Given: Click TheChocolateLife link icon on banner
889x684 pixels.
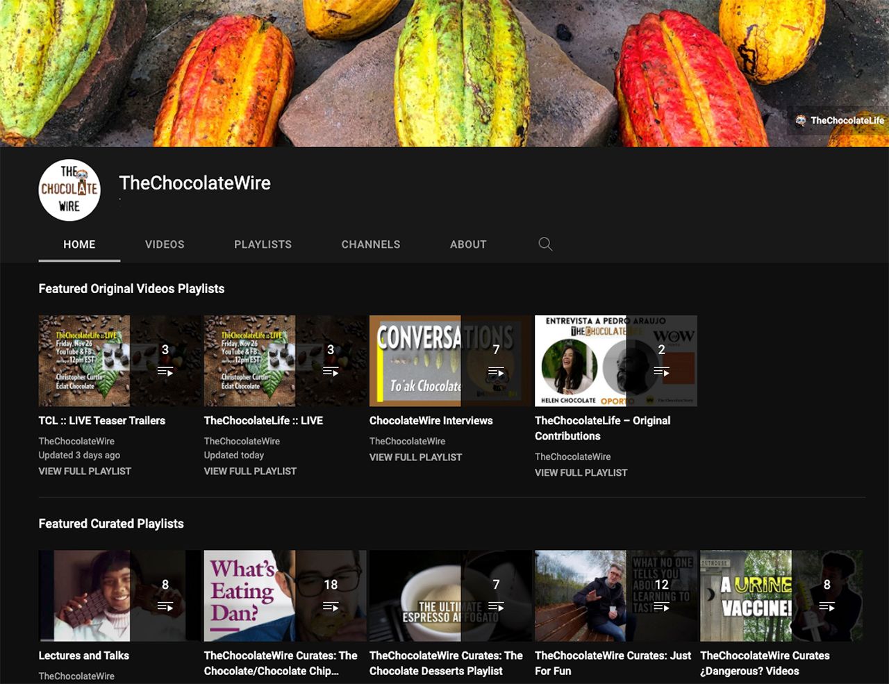Looking at the screenshot, I should (x=801, y=120).
